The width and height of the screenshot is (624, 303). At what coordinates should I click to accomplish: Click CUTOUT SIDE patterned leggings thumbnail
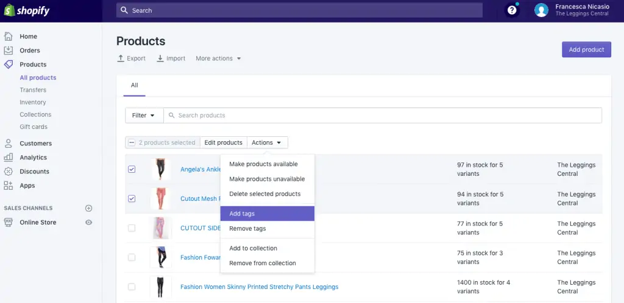161,228
